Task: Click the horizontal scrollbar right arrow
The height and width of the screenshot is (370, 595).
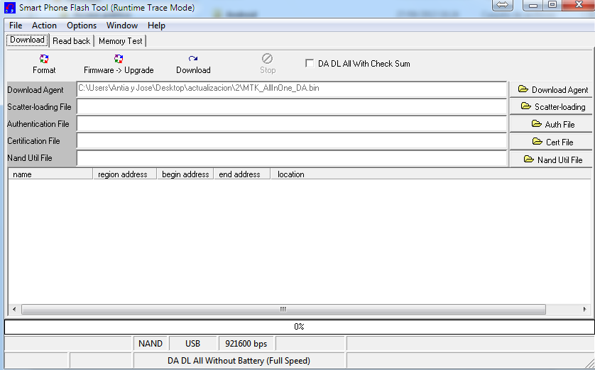Action: pos(585,309)
